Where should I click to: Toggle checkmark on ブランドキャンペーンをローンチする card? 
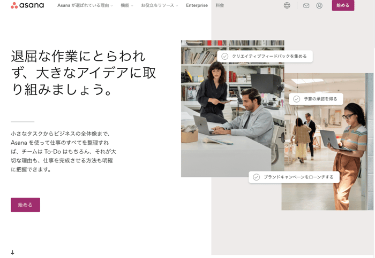257,177
